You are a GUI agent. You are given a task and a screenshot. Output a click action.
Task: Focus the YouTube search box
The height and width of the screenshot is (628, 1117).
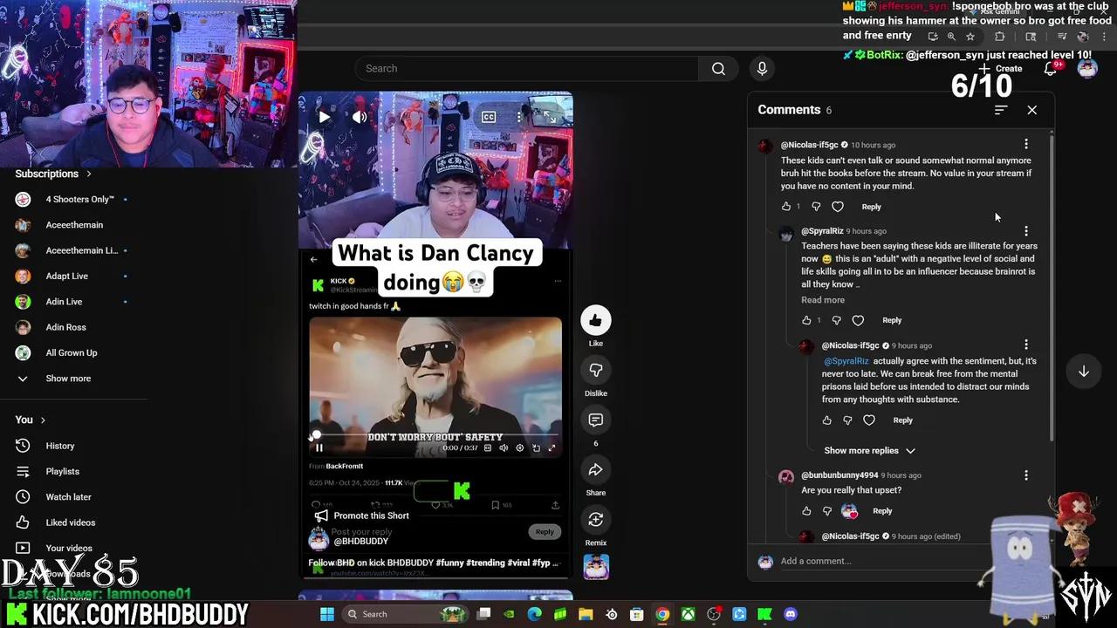pyautogui.click(x=526, y=68)
